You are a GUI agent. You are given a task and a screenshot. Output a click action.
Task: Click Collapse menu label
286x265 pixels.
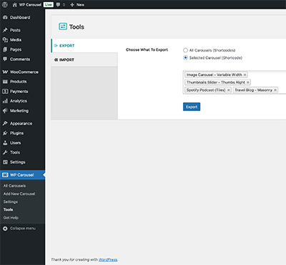[23, 228]
